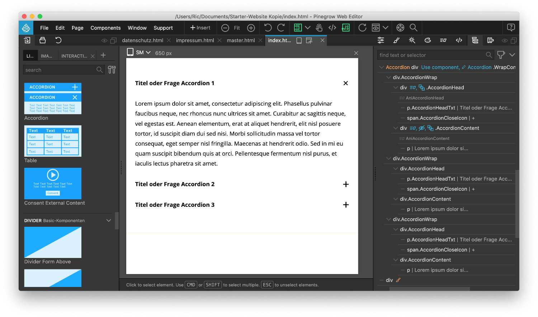Close the index.html tab
Image resolution: width=538 pixels, height=317 pixels.
pos(322,40)
